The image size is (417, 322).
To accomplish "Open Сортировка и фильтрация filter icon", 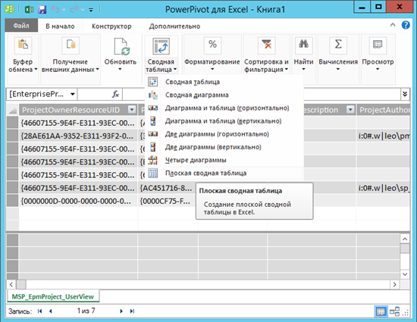I will coord(266,45).
